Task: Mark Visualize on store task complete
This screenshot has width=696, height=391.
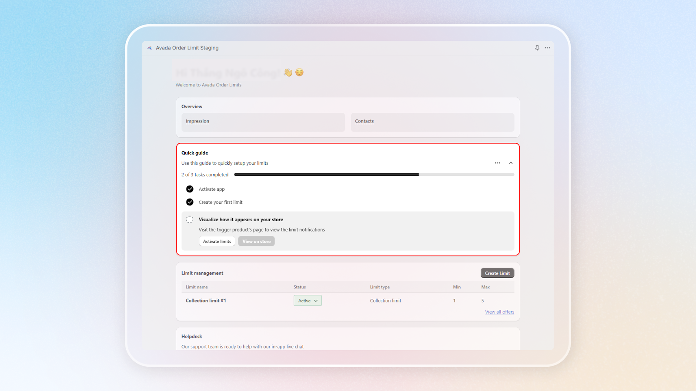Action: pos(190,219)
